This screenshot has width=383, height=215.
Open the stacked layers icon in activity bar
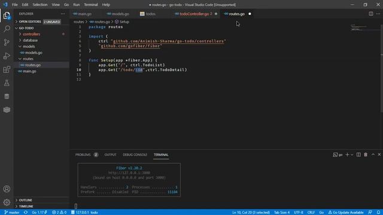pyautogui.click(x=7, y=110)
